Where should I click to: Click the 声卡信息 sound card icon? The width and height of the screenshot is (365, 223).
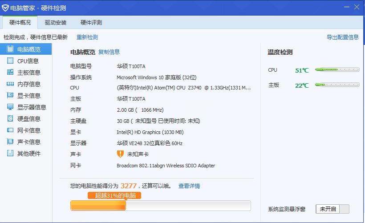tap(10, 142)
